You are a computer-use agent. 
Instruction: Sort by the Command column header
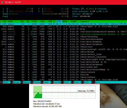(84, 21)
